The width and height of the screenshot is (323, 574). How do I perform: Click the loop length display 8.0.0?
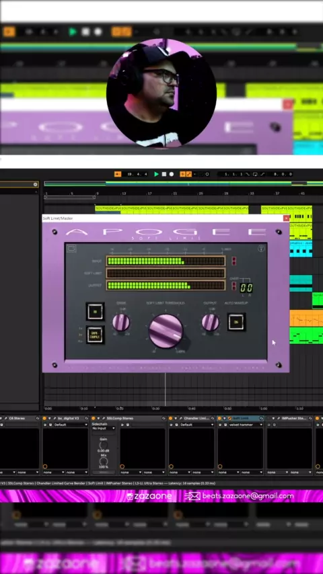[x=283, y=174]
